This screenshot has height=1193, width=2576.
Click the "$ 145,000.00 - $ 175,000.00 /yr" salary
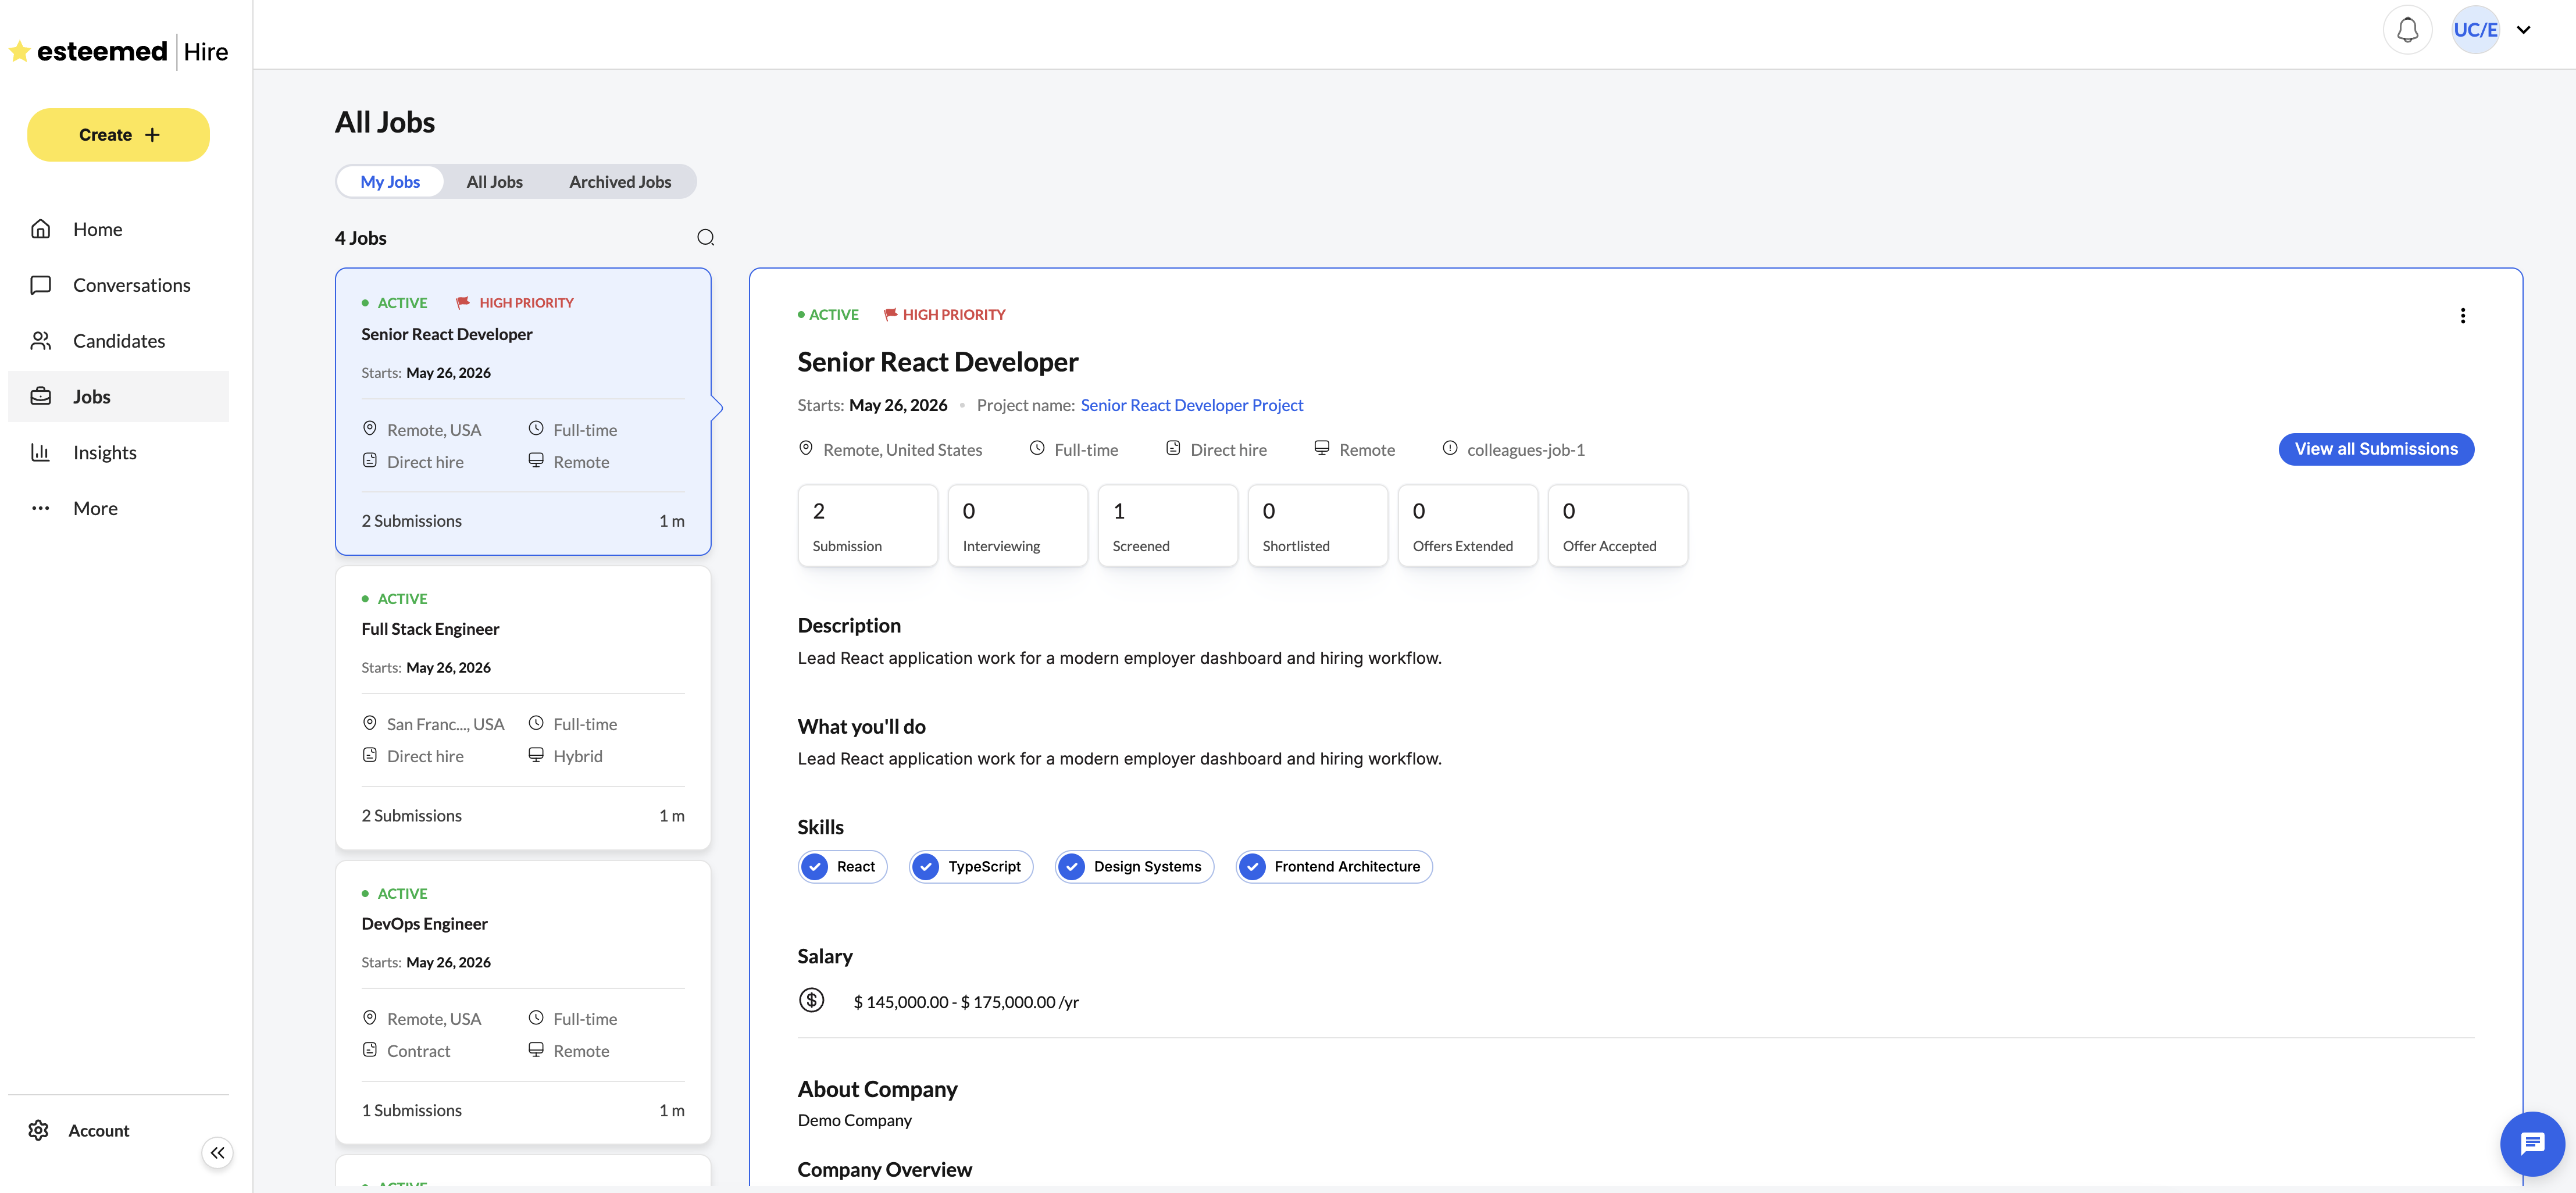click(965, 1002)
